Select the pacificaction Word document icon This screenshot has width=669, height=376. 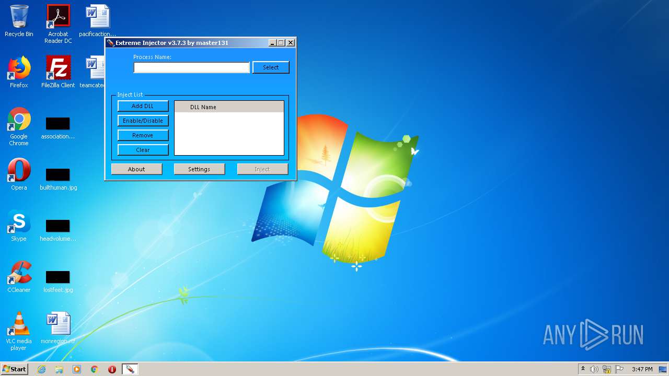click(x=97, y=21)
